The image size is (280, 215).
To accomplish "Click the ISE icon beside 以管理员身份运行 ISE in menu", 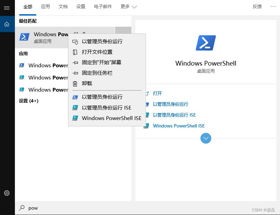I will tap(75, 108).
